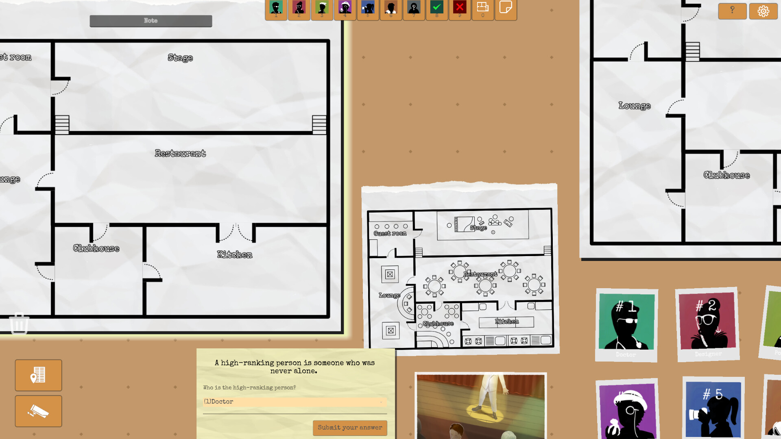Click the #1 Doctor polaroid portrait
The height and width of the screenshot is (439, 781).
pos(626,323)
